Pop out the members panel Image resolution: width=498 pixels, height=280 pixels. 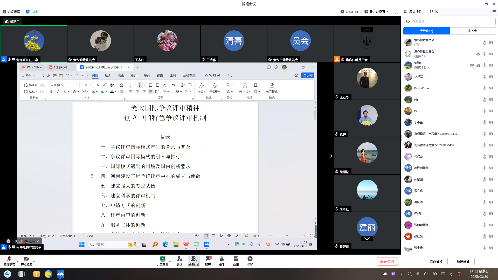click(432, 12)
